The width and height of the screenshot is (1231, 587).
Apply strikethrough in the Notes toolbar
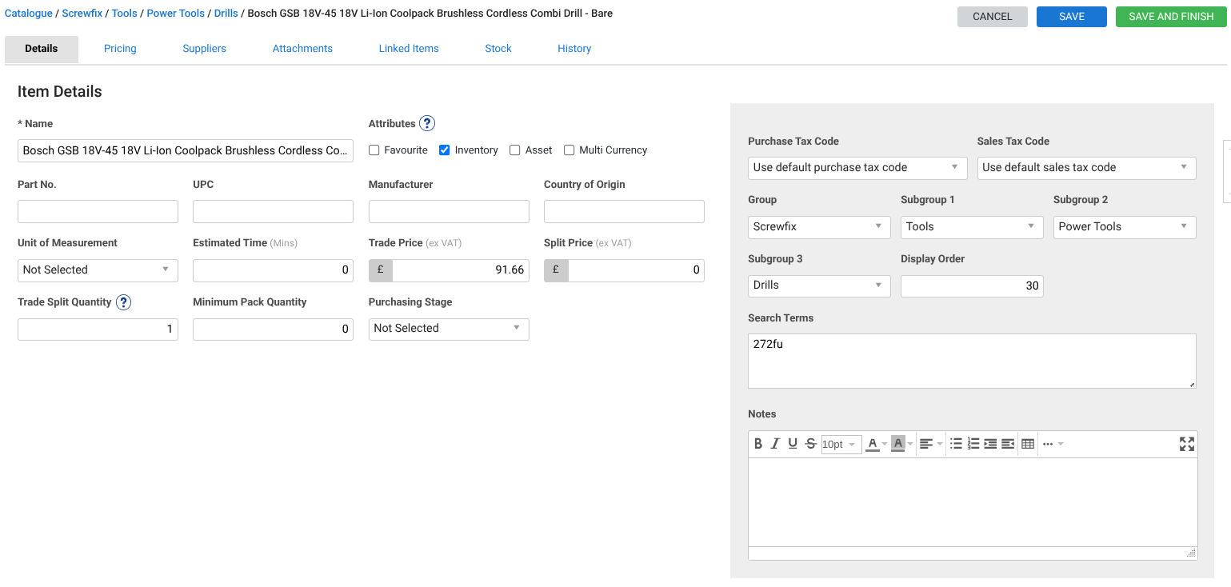810,444
